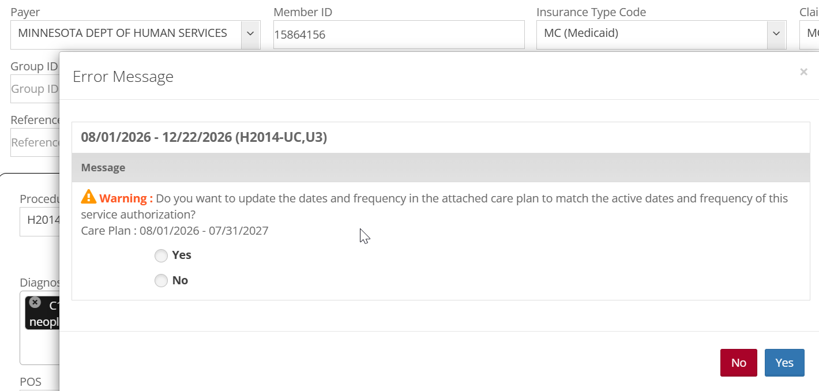Click the Procedure code field showing H2014
Image resolution: width=819 pixels, height=391 pixels.
pos(39,220)
